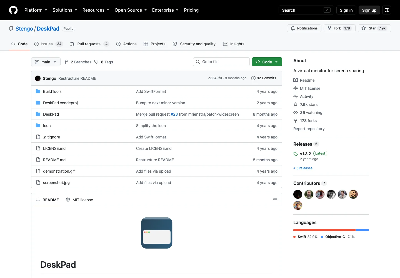Click the Notifications button
The width and height of the screenshot is (400, 278).
[x=304, y=28]
